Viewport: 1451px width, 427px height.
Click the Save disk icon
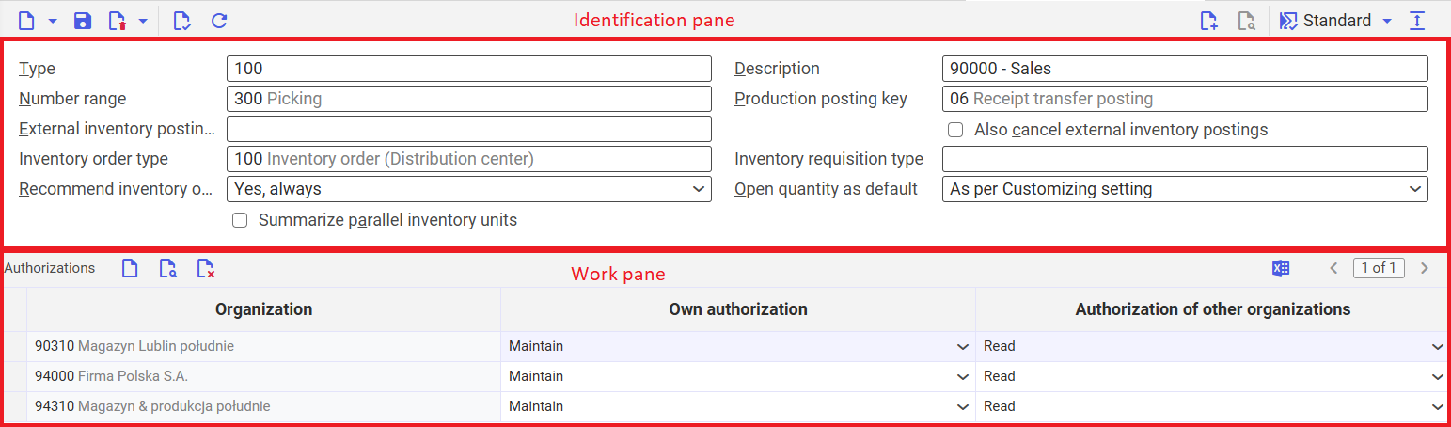point(83,21)
